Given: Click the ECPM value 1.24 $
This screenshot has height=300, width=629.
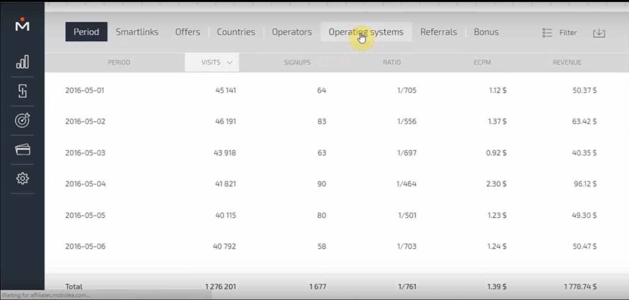Looking at the screenshot, I should pyautogui.click(x=497, y=246).
